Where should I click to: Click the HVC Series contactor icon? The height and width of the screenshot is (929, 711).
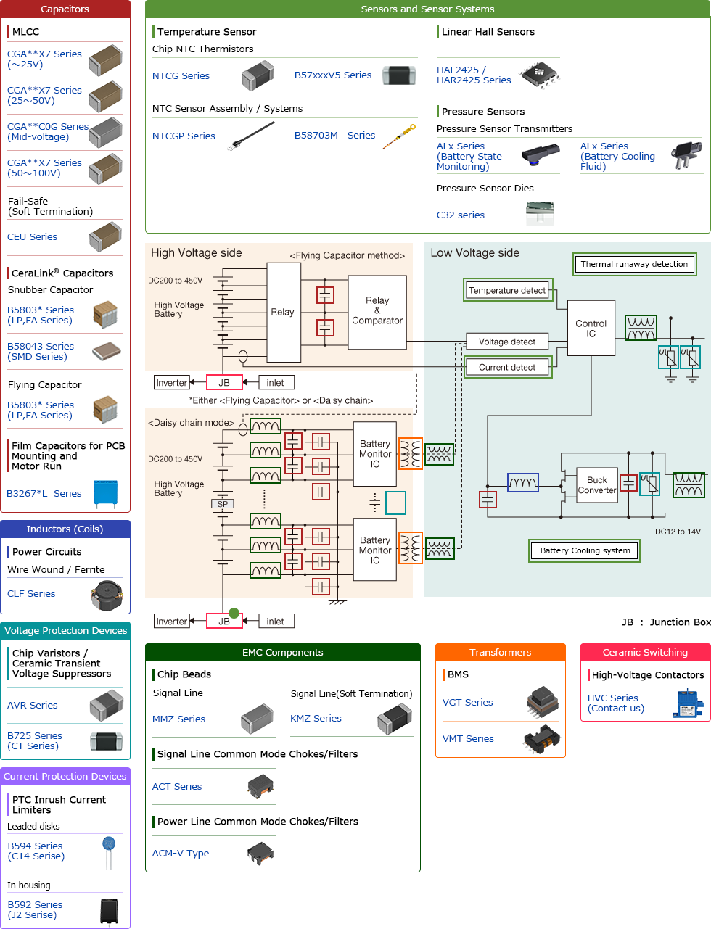point(688,703)
